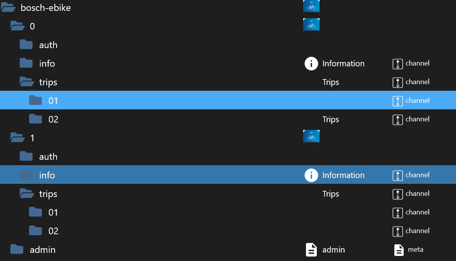Click the channel icon in the last 02 row

(x=397, y=231)
